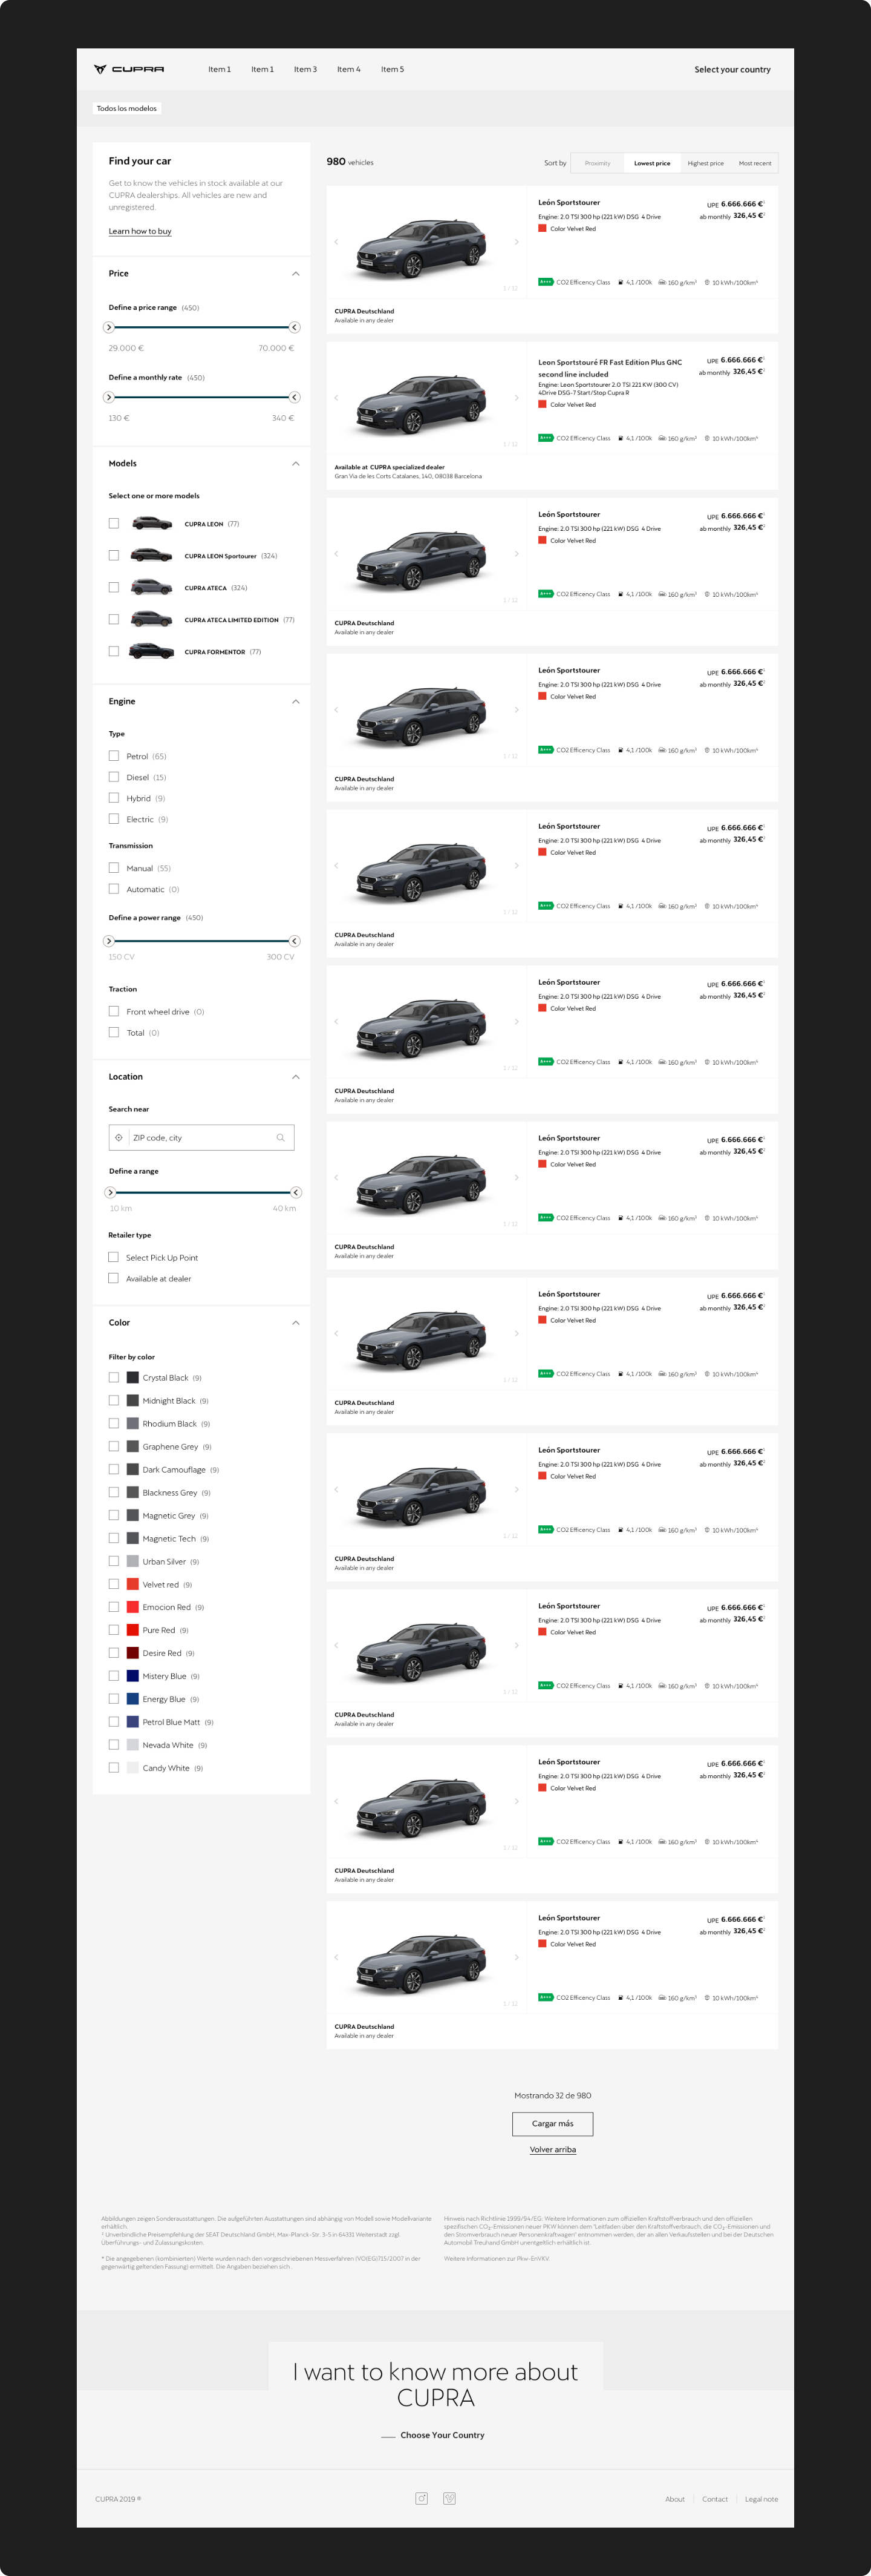
Task: Click the Mistery Blue color swatch
Action: (133, 1676)
